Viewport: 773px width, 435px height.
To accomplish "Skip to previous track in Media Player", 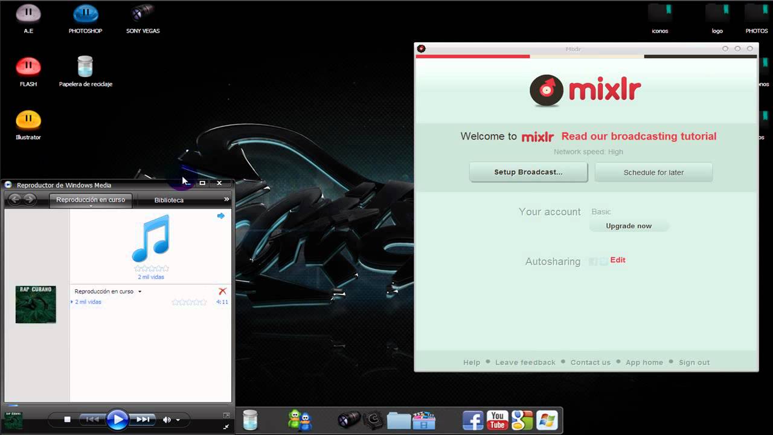I will [92, 419].
